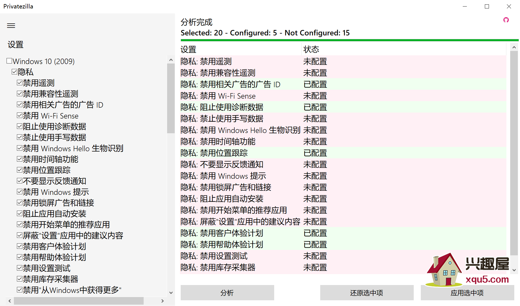Toggle 屏蔽"设置"应用中的建议内容 checkbox
Screen dimensions: 520x306
(x=20, y=235)
